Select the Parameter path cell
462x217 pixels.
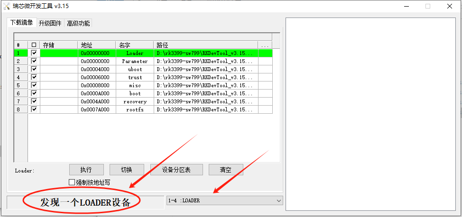click(x=206, y=61)
